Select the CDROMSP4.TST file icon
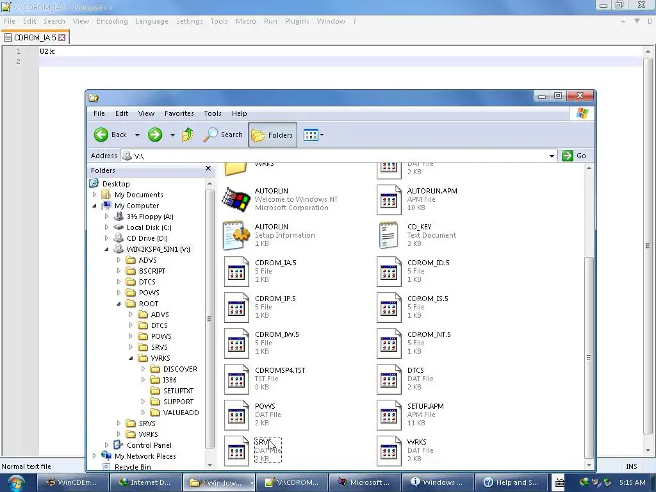The height and width of the screenshot is (492, 656). tap(236, 379)
